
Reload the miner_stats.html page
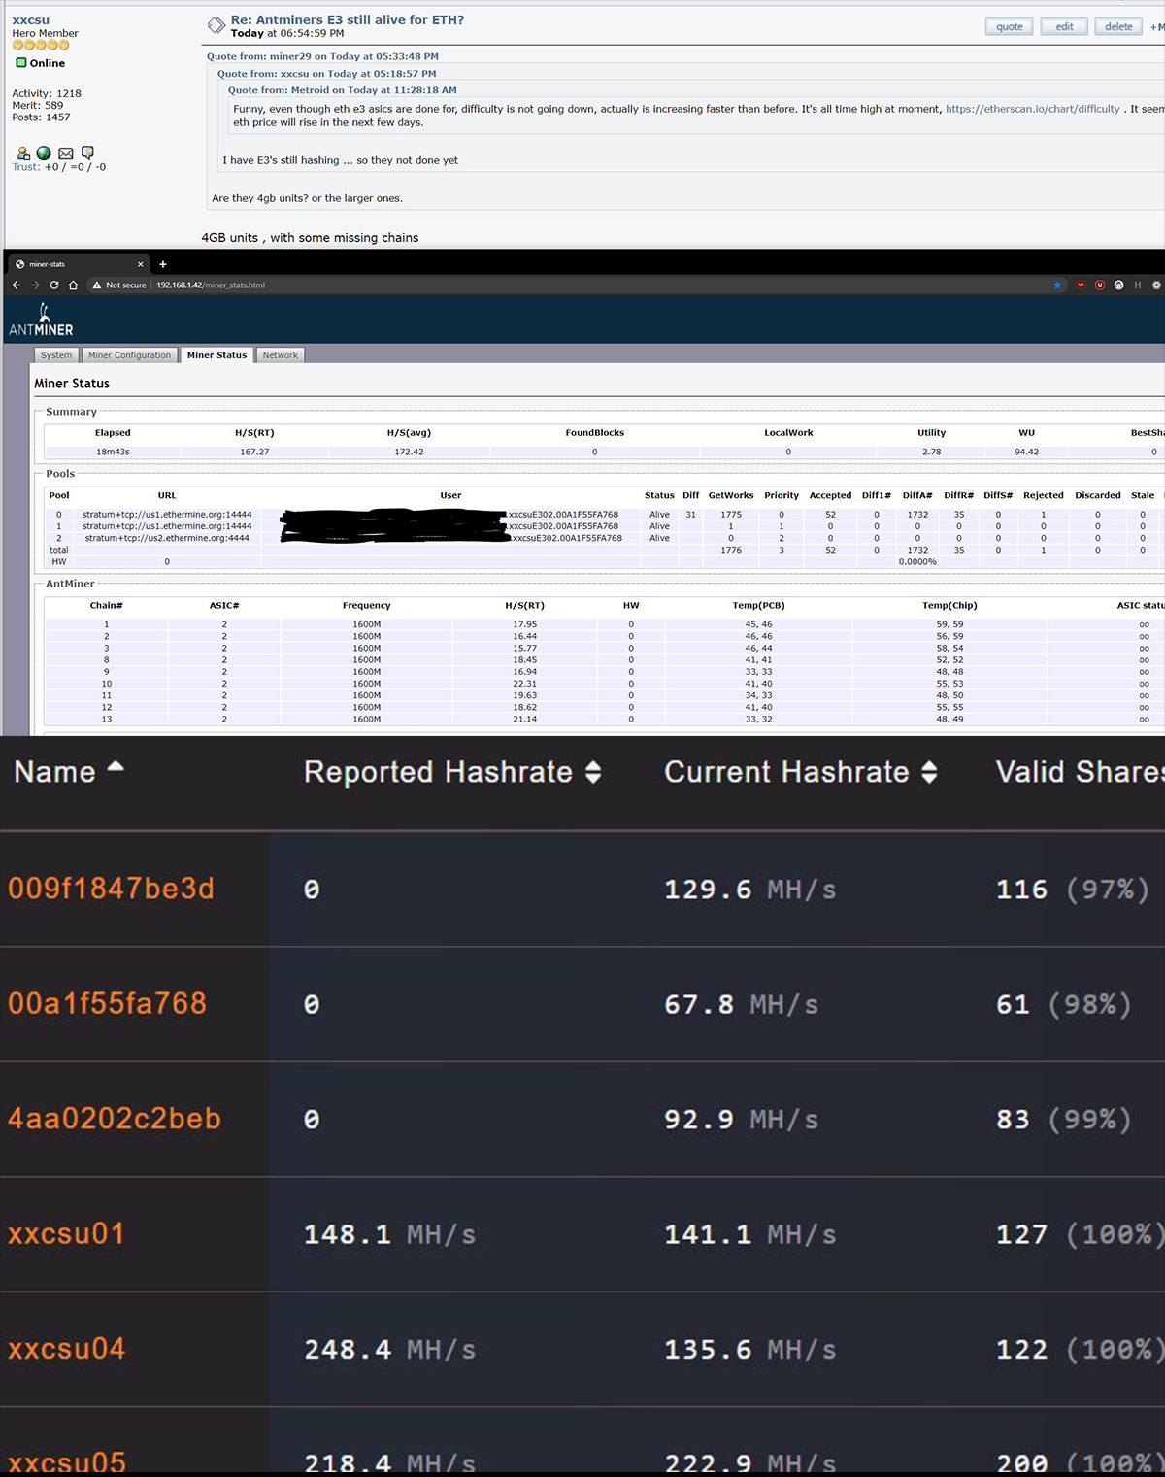coord(54,285)
